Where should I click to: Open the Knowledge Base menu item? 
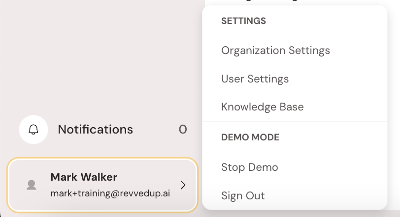click(262, 107)
